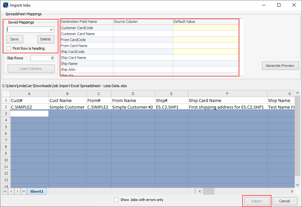
Task: Click cell containing From#
Action: 99,100
